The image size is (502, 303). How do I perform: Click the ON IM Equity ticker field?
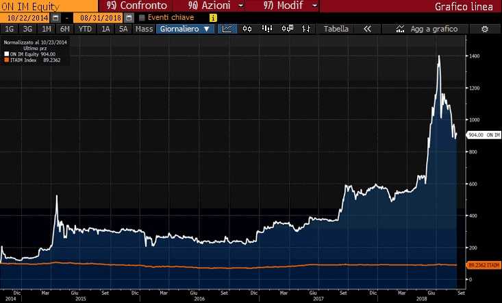coord(49,5)
